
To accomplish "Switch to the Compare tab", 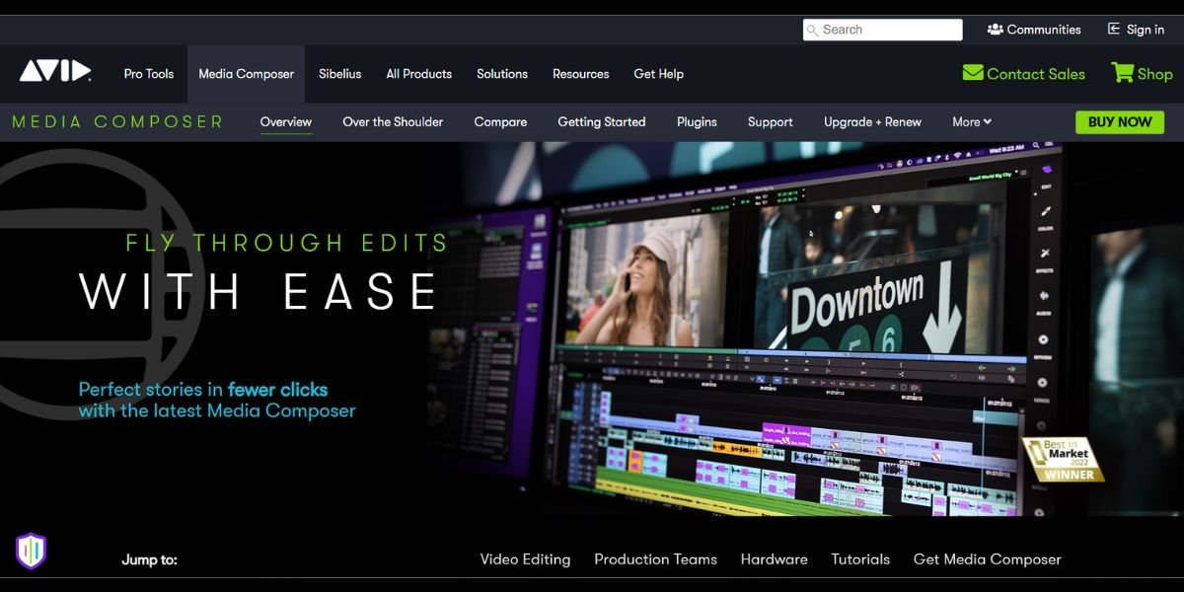I will click(500, 122).
